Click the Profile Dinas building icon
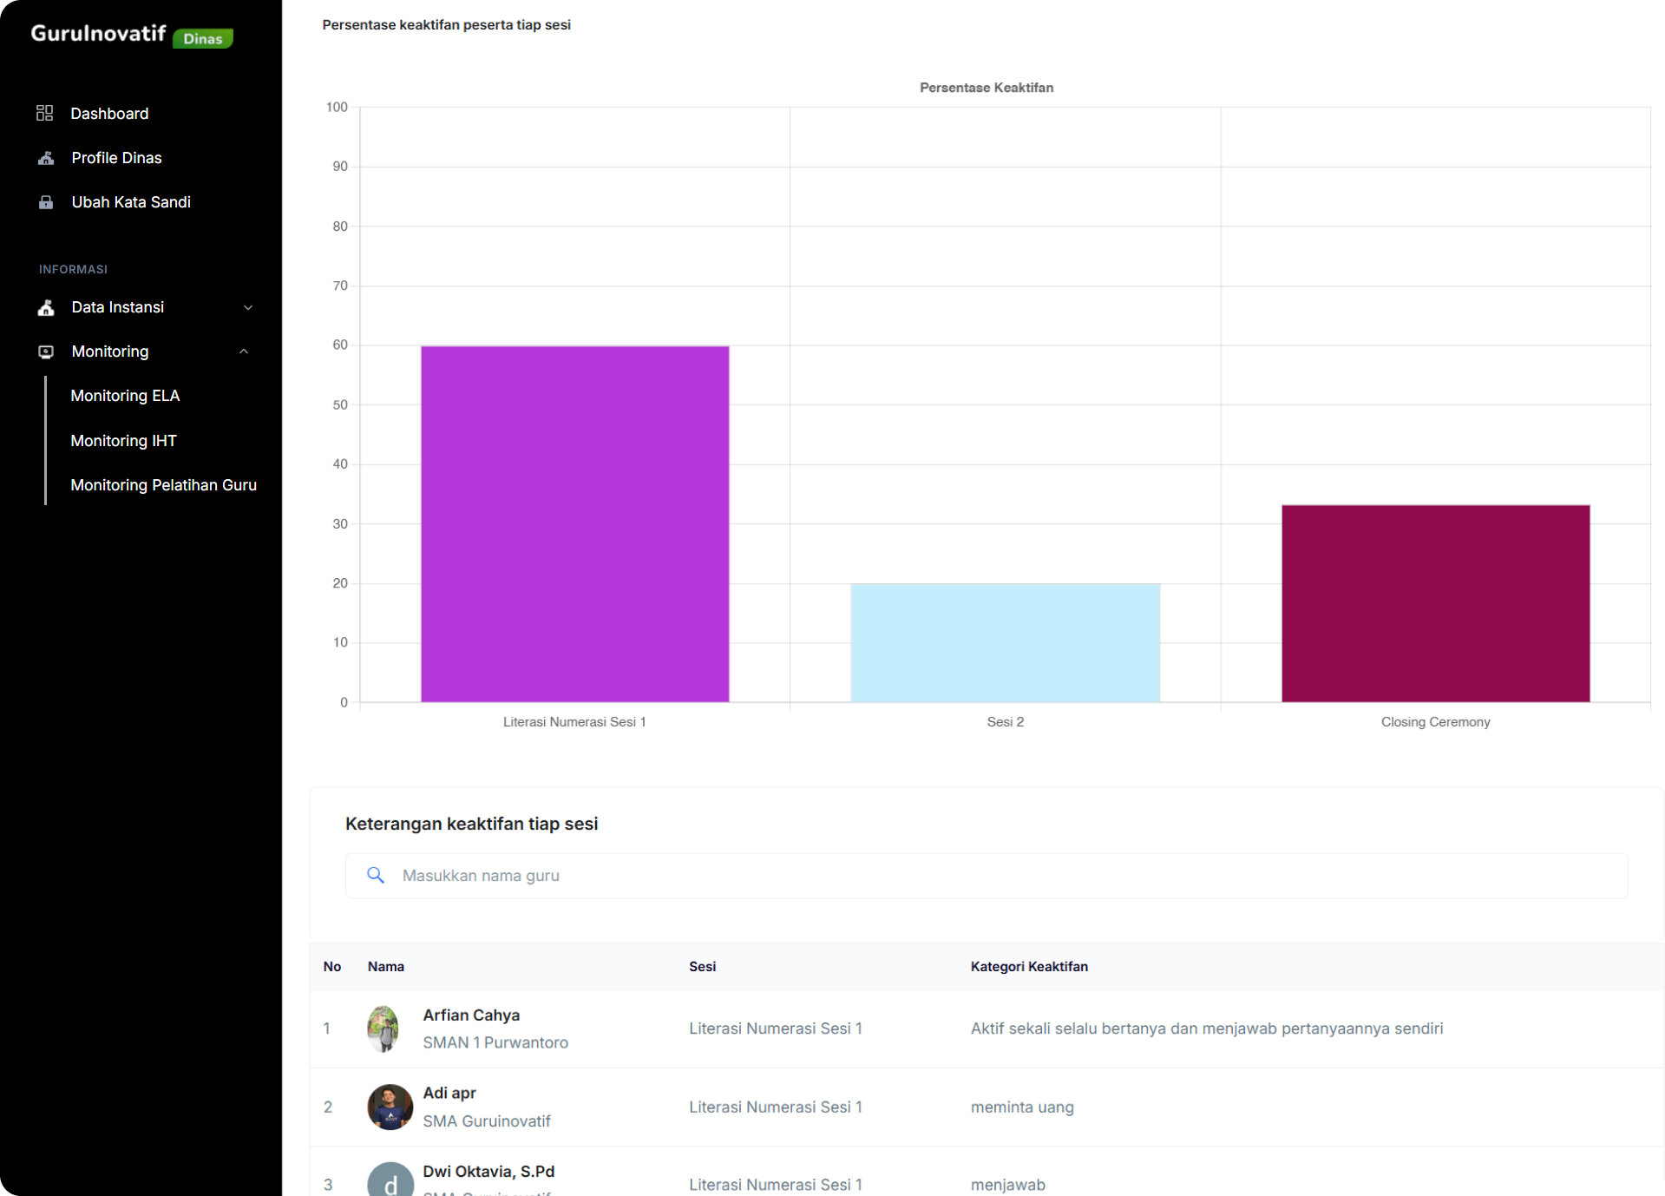This screenshot has width=1665, height=1196. click(46, 158)
